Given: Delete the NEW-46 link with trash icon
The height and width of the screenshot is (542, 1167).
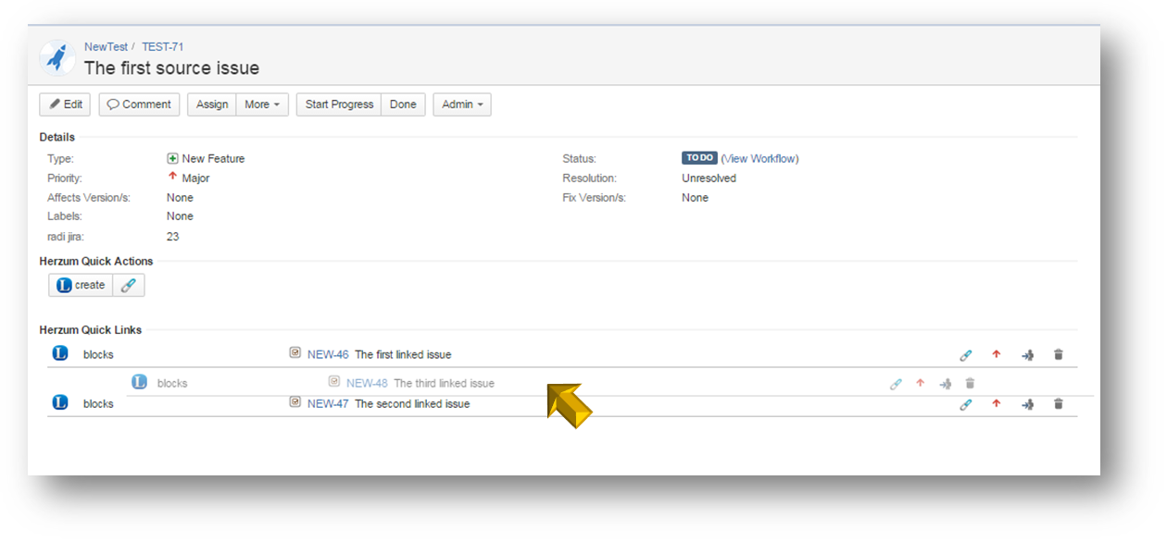Looking at the screenshot, I should coord(1059,354).
